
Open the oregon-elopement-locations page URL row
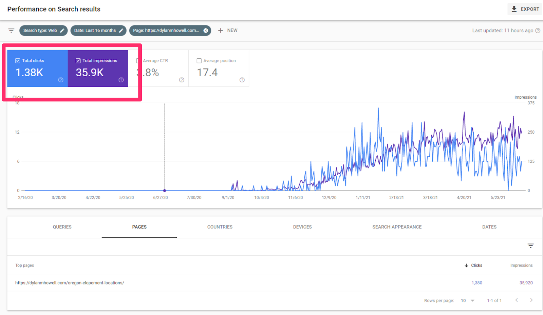pyautogui.click(x=70, y=283)
